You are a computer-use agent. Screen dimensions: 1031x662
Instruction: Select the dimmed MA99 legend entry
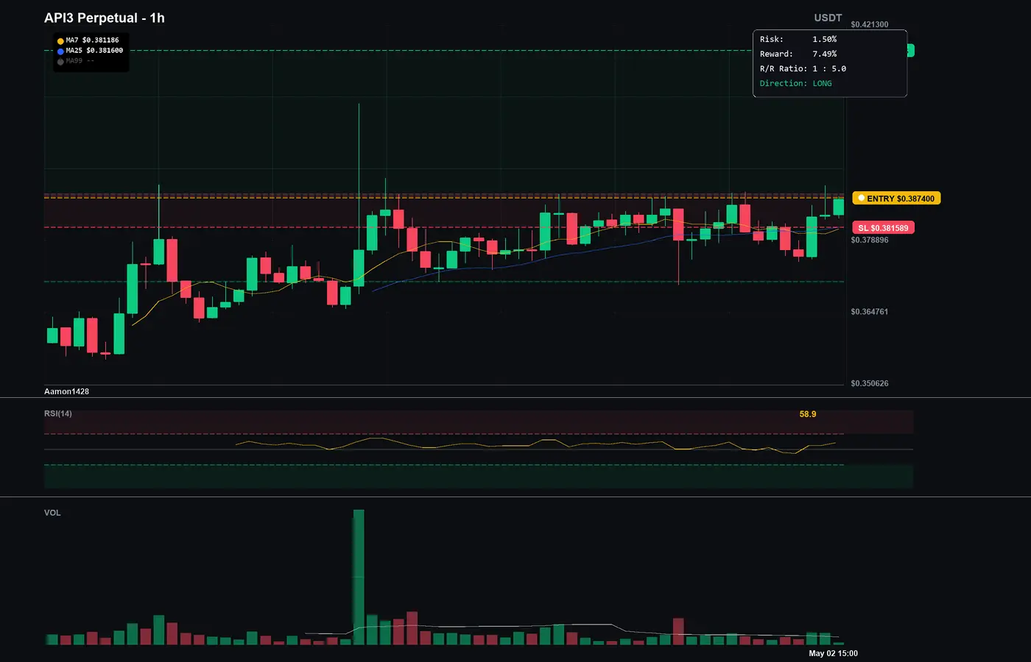coord(80,61)
